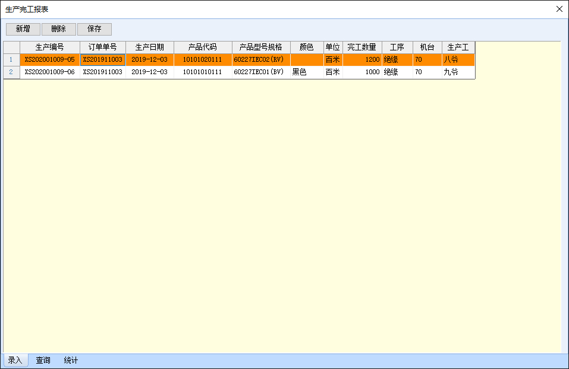The width and height of the screenshot is (569, 369).
Task: Switch to the 查询 tab
Action: (43, 360)
